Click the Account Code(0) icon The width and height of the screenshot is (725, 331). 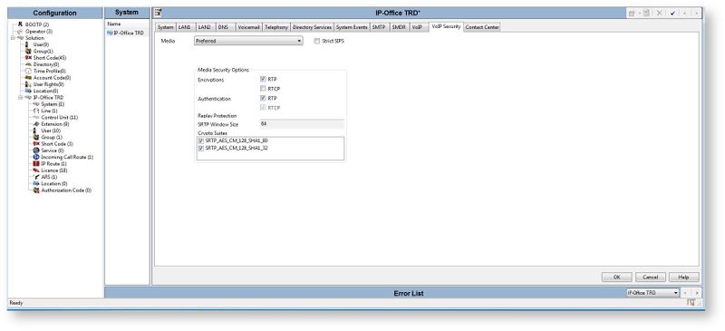28,77
